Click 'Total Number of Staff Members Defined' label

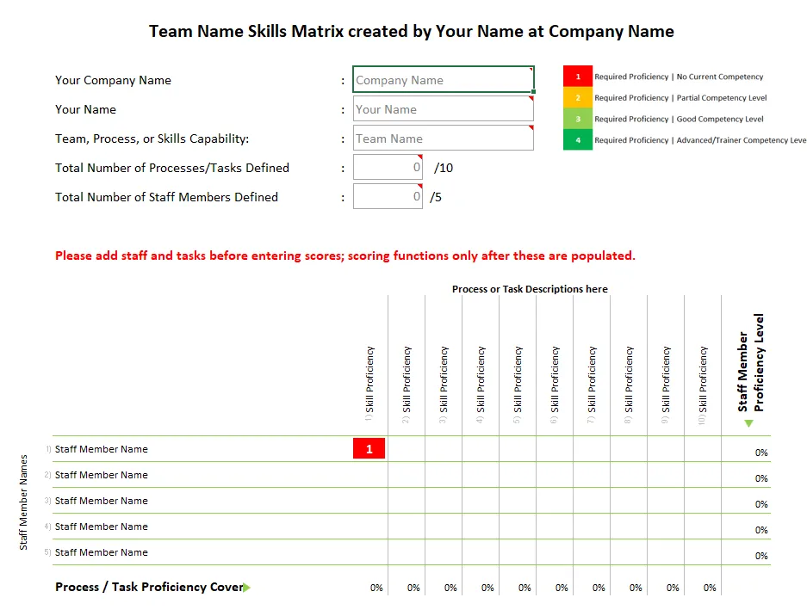point(166,197)
